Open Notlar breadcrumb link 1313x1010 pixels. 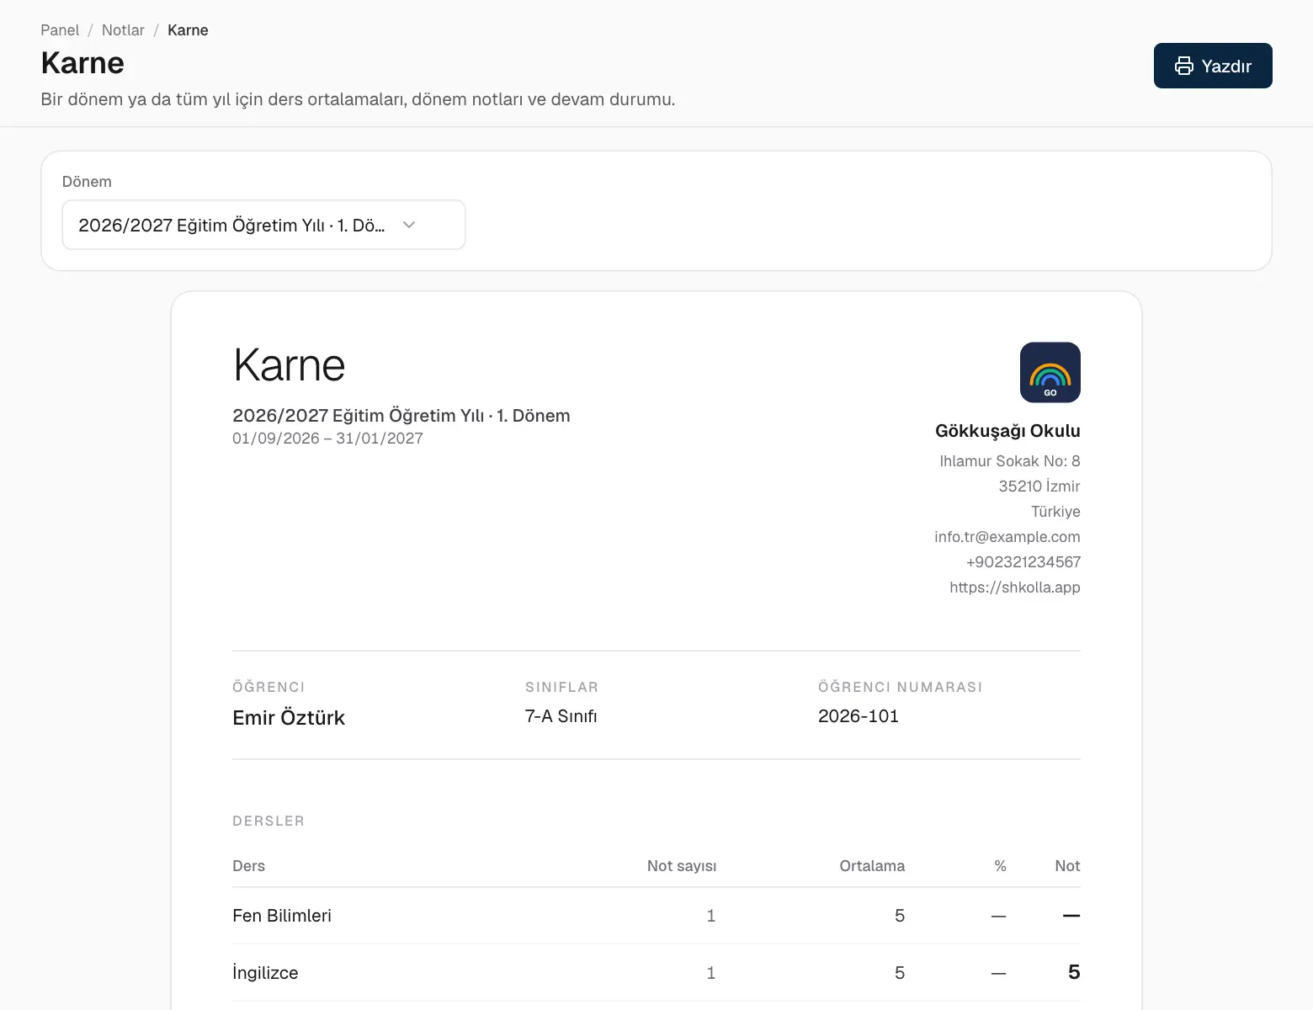pos(123,30)
